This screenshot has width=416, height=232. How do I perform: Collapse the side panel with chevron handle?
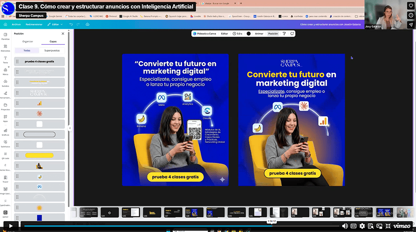tap(70, 128)
